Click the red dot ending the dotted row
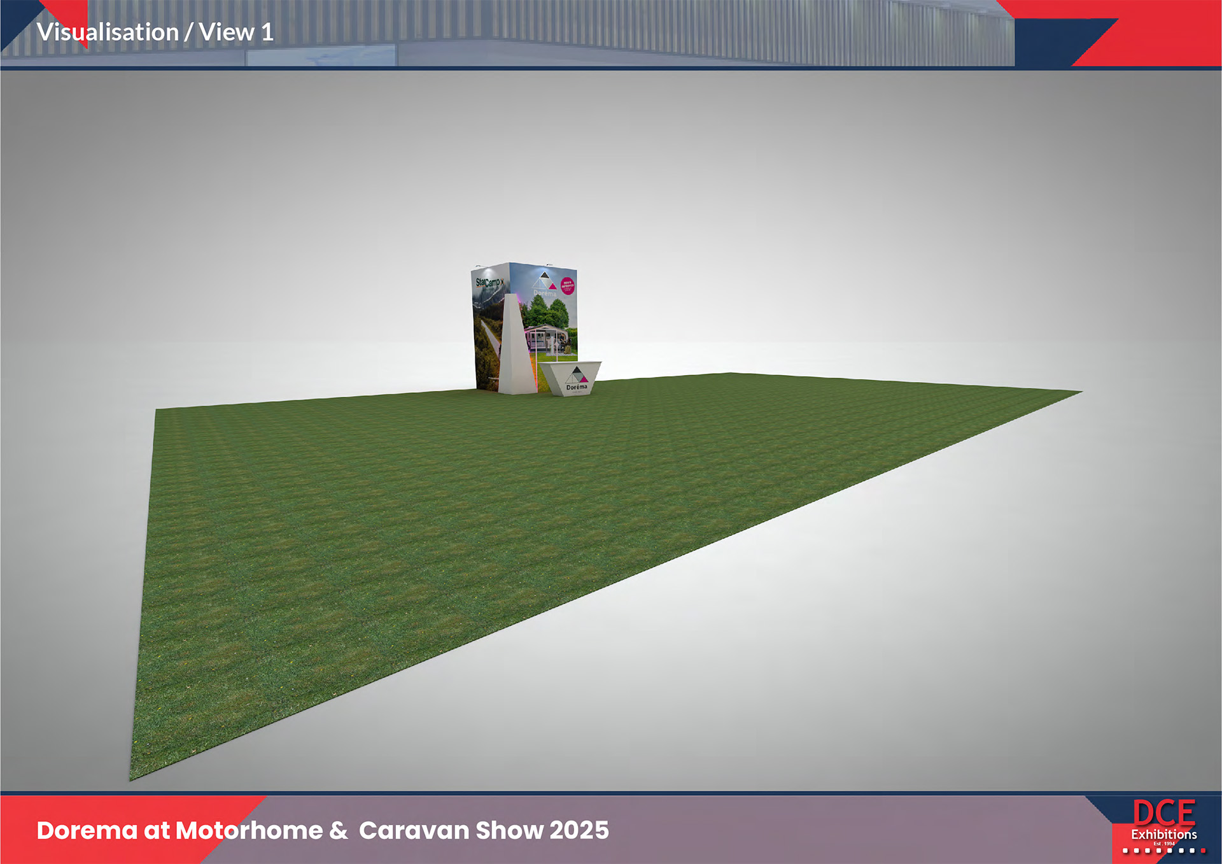This screenshot has width=1222, height=864. (1202, 851)
